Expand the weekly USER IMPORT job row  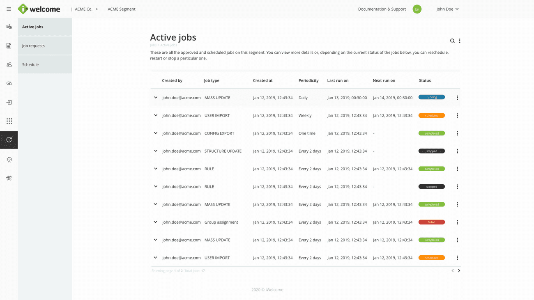(x=156, y=115)
